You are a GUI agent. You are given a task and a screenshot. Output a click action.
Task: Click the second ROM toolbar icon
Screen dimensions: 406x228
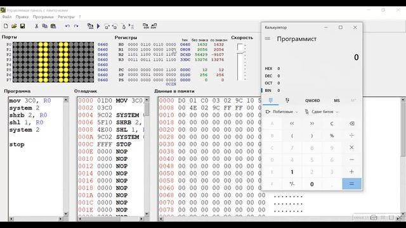point(154,26)
